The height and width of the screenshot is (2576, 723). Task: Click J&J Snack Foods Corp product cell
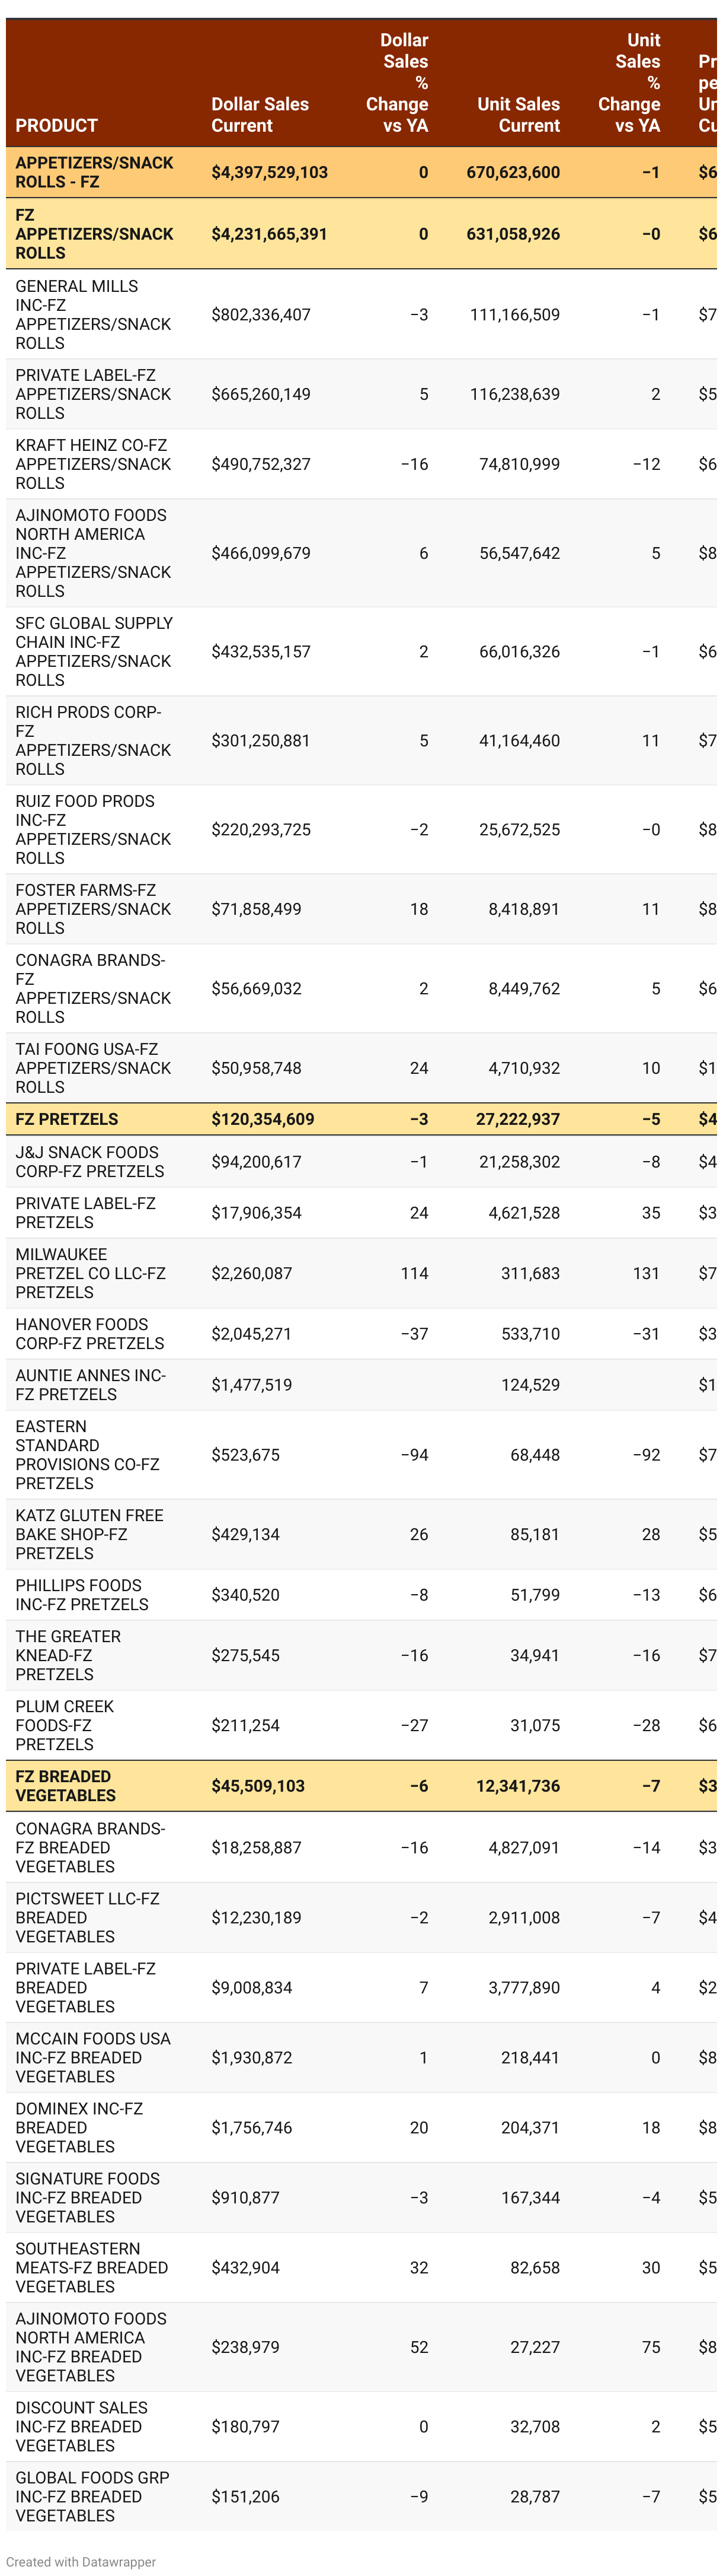pos(89,1161)
